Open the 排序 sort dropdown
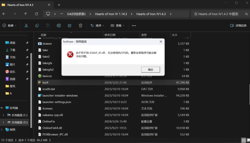This screenshot has width=250, height=143. coord(97,26)
